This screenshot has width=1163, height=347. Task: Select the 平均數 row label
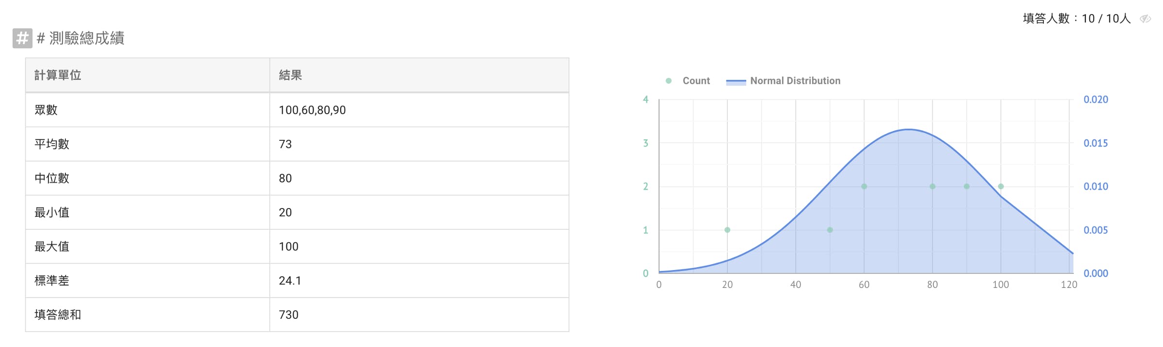click(52, 144)
